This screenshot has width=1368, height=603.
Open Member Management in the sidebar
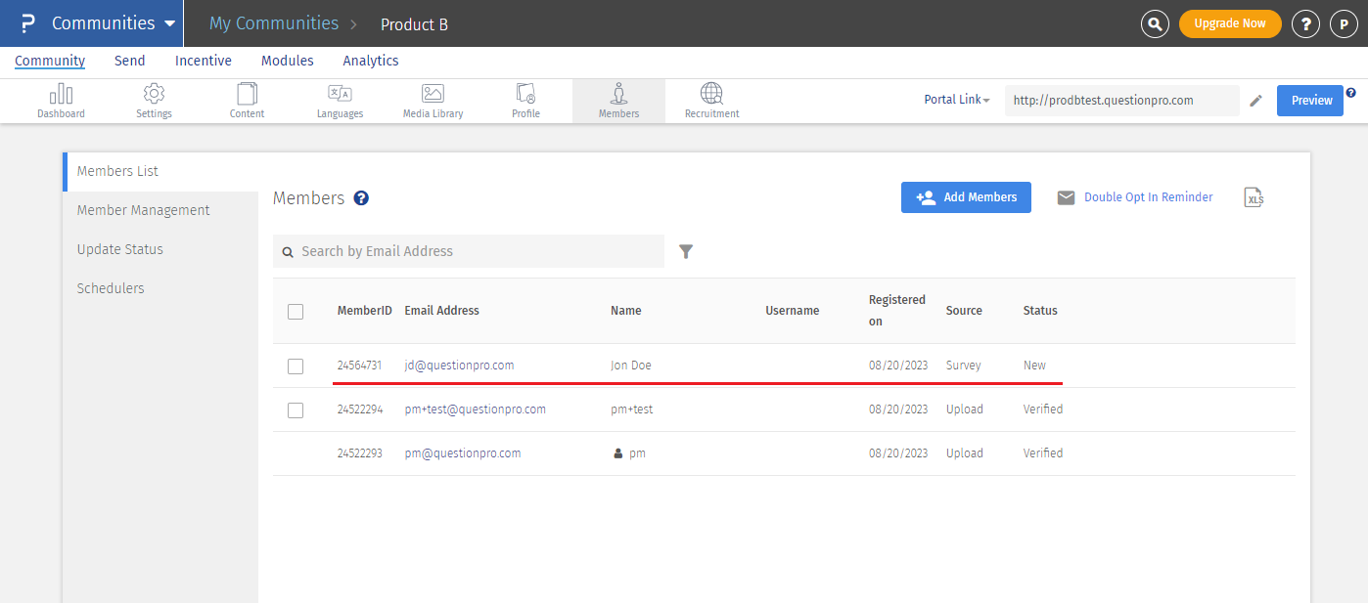coord(143,210)
